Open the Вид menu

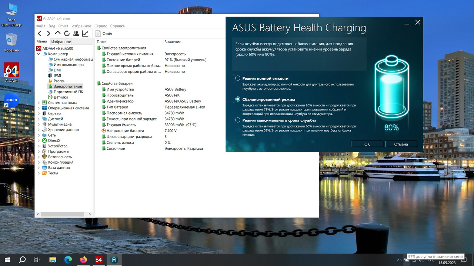(x=52, y=26)
